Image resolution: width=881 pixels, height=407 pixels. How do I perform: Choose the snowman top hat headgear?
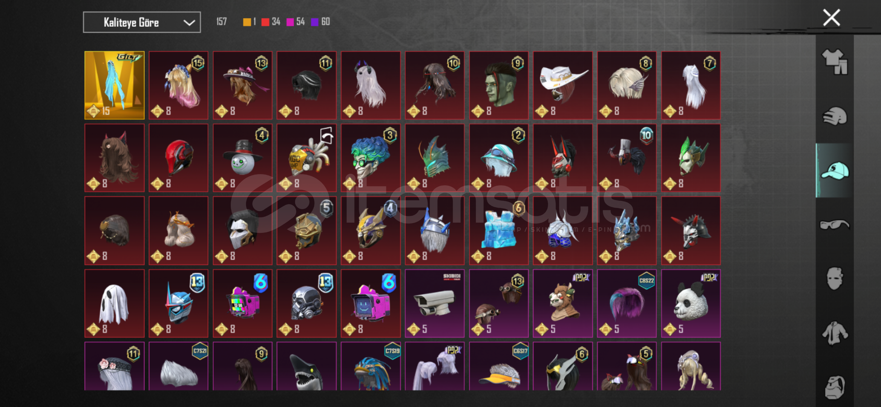click(x=242, y=158)
